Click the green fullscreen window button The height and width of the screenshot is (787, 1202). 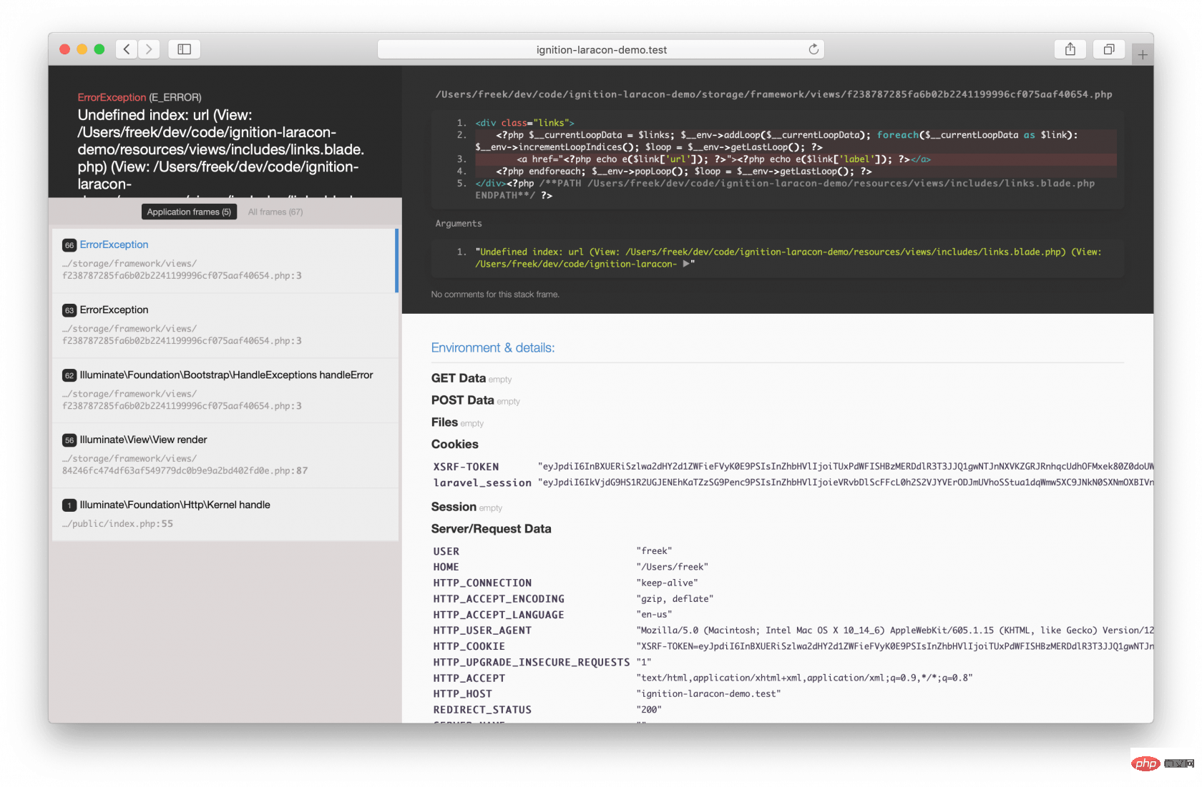tap(99, 49)
